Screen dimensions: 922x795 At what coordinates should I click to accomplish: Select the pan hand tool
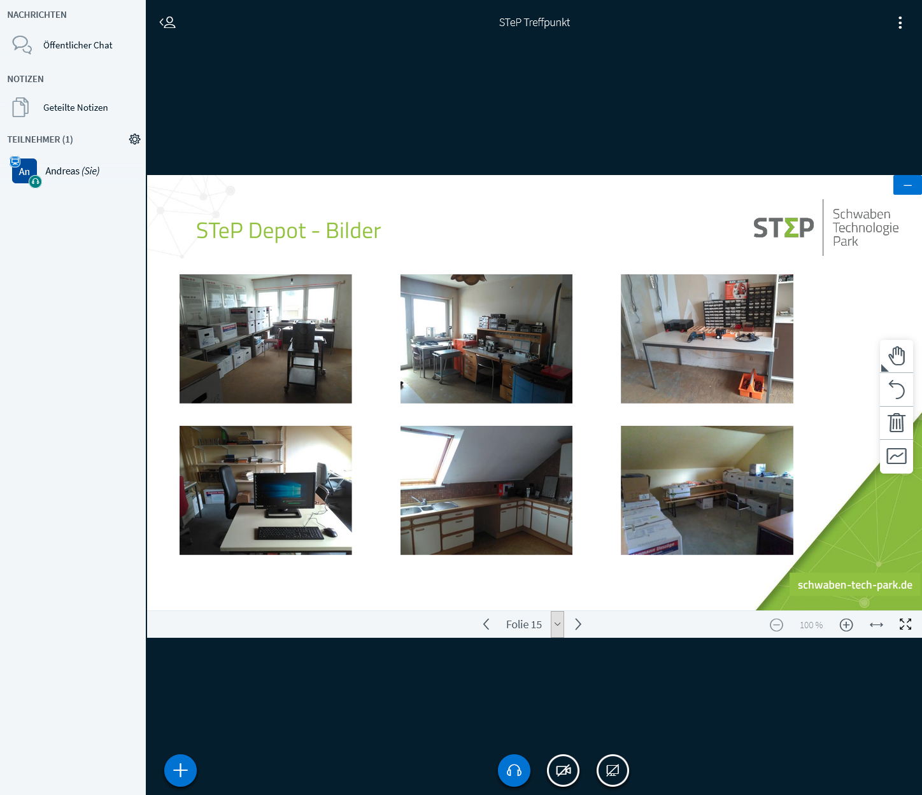897,356
